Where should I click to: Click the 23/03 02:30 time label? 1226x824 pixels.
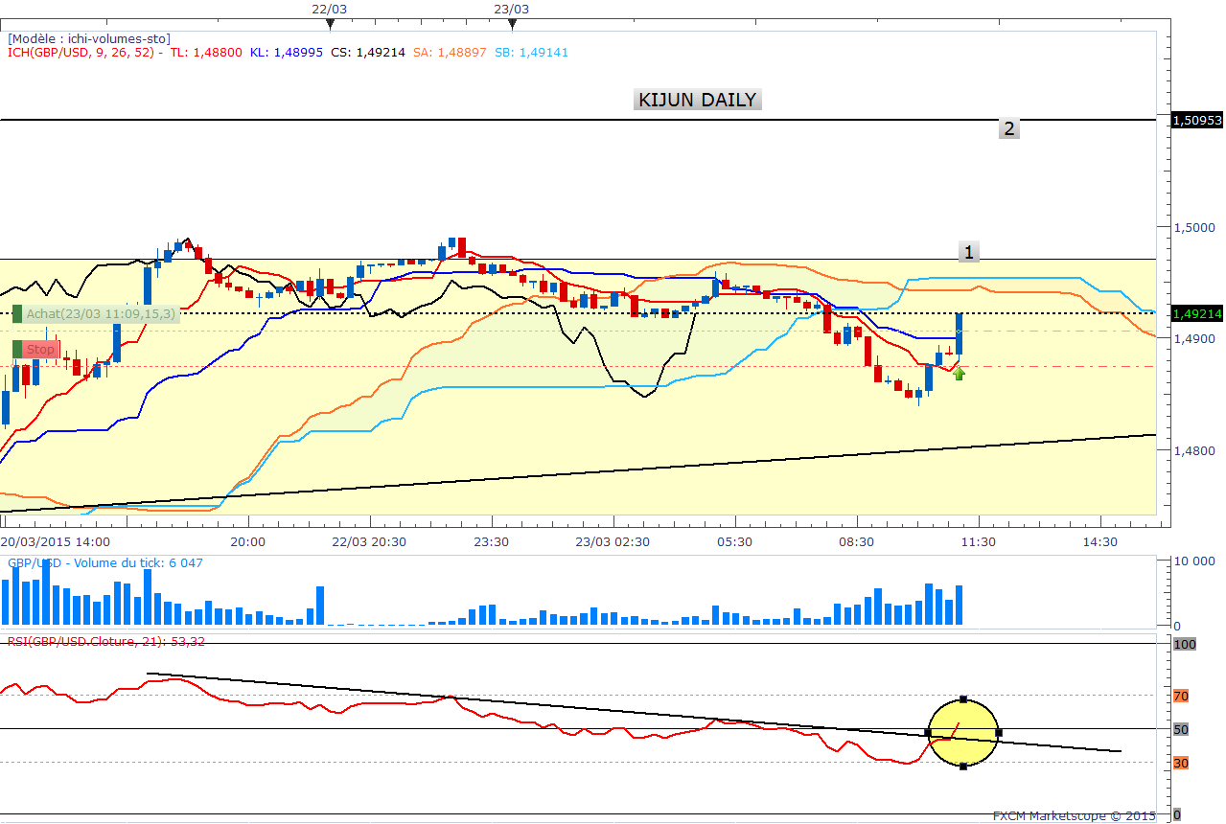613,541
